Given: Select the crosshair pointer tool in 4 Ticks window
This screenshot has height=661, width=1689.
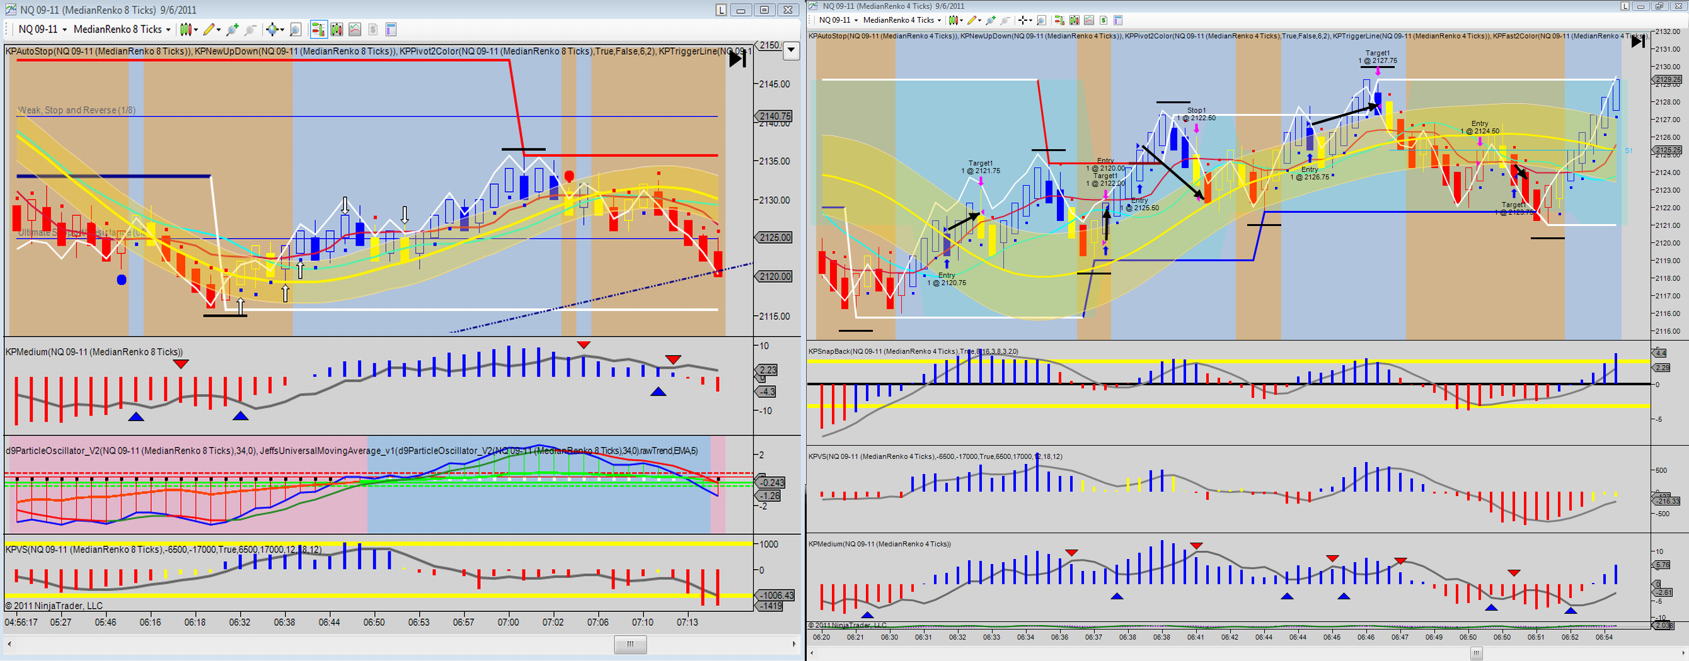Looking at the screenshot, I should point(1022,20).
